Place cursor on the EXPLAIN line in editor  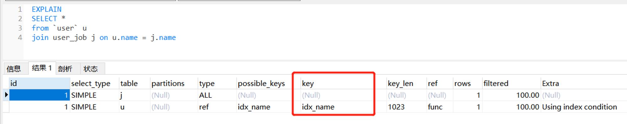click(46, 9)
